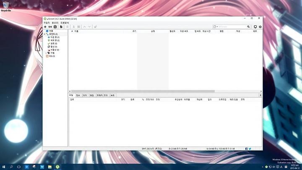Open the Recycle Bin on desktop
Image resolution: width=302 pixels, height=170 pixels.
tap(6, 6)
